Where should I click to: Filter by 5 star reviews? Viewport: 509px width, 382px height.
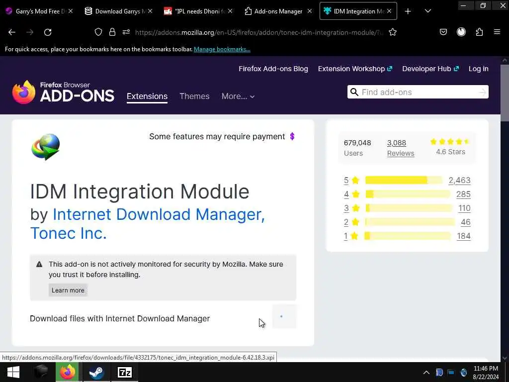click(351, 180)
